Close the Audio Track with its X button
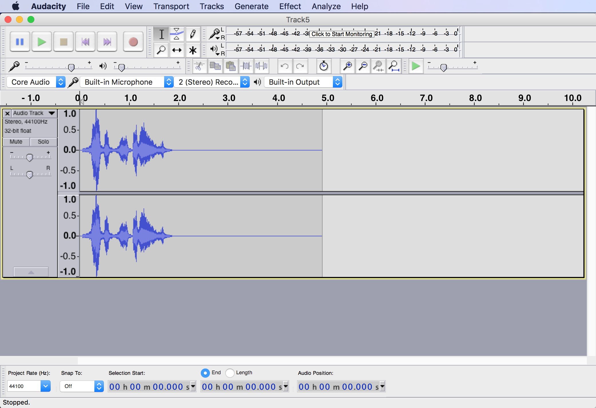 tap(7, 113)
